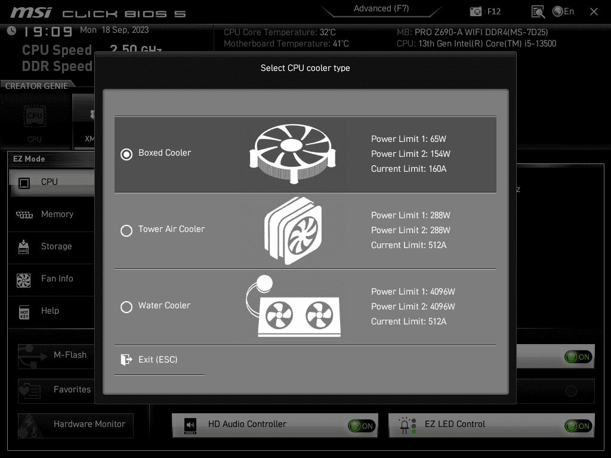Click the CPU model i5-13500 text
The image size is (611, 458).
pos(476,44)
